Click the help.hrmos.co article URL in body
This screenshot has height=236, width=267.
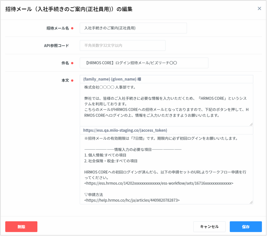click(132, 200)
